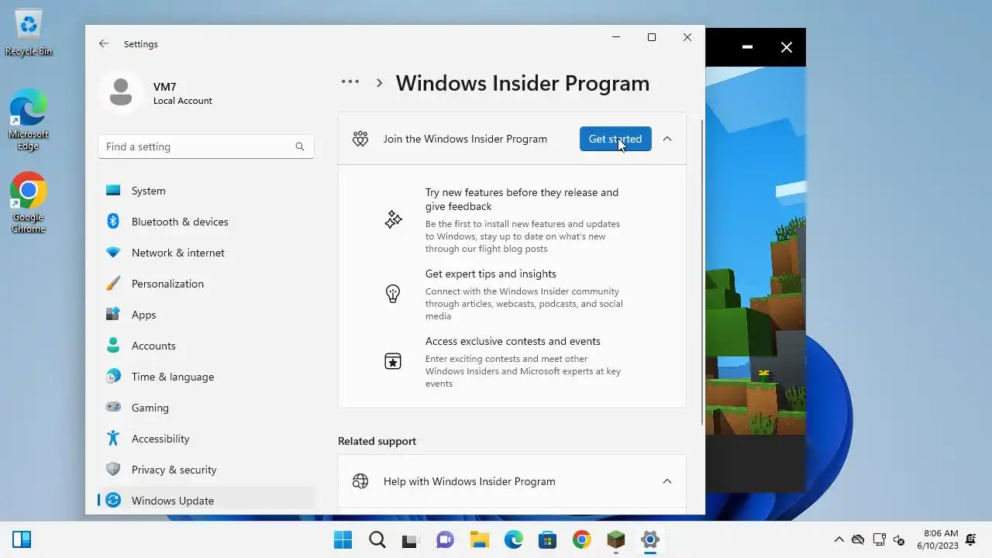Open Chat app from taskbar
This screenshot has width=992, height=558.
[x=445, y=539]
